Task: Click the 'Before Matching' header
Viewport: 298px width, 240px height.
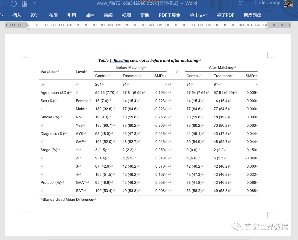Action: click(x=130, y=67)
